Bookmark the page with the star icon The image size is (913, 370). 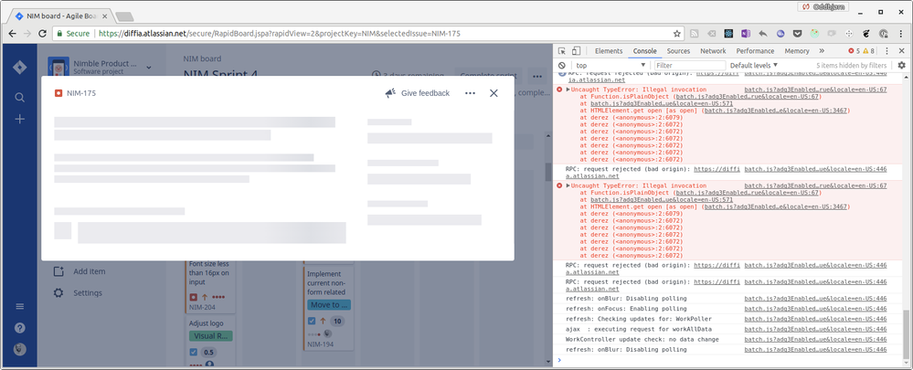677,34
